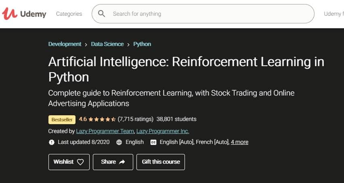Click the closed captions CC icon

153,142
